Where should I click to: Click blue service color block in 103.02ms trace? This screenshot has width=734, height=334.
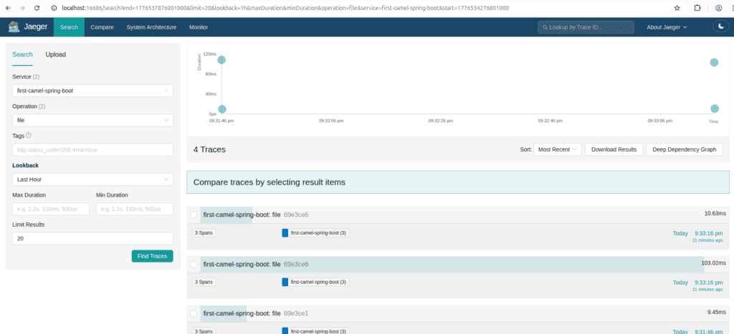tap(285, 283)
